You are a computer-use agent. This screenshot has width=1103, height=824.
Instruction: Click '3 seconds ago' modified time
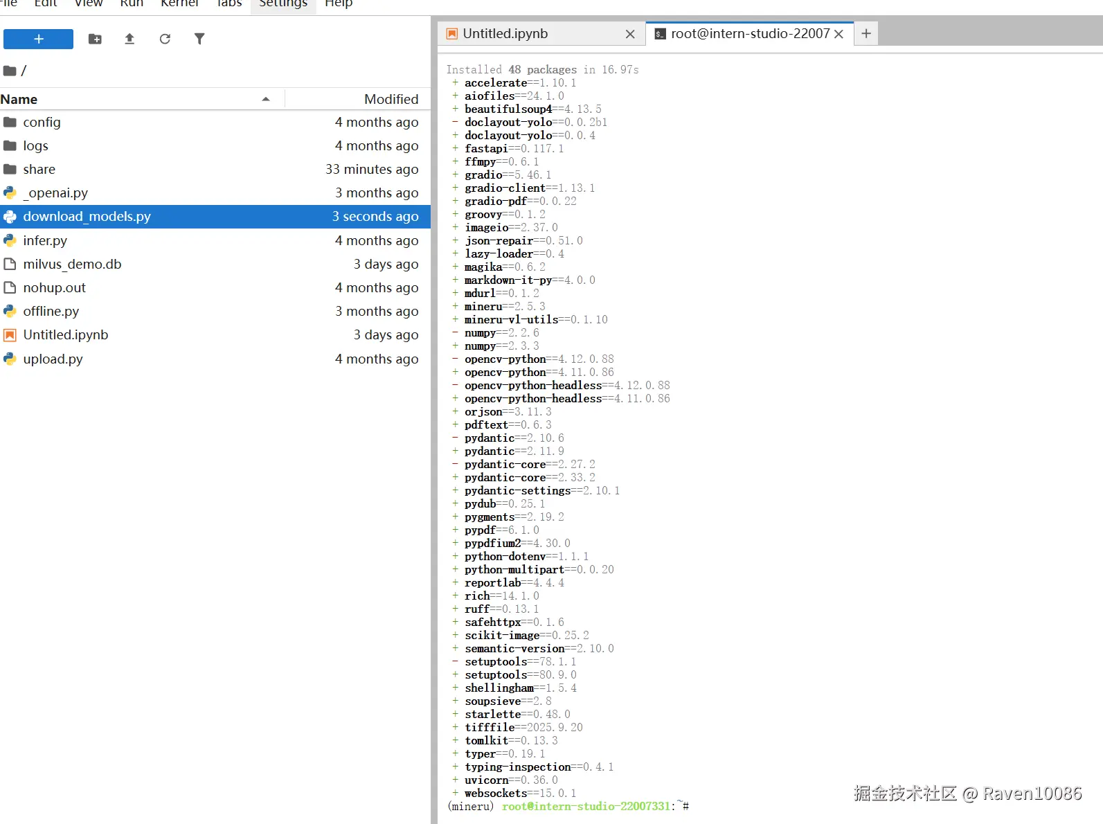[x=375, y=217]
